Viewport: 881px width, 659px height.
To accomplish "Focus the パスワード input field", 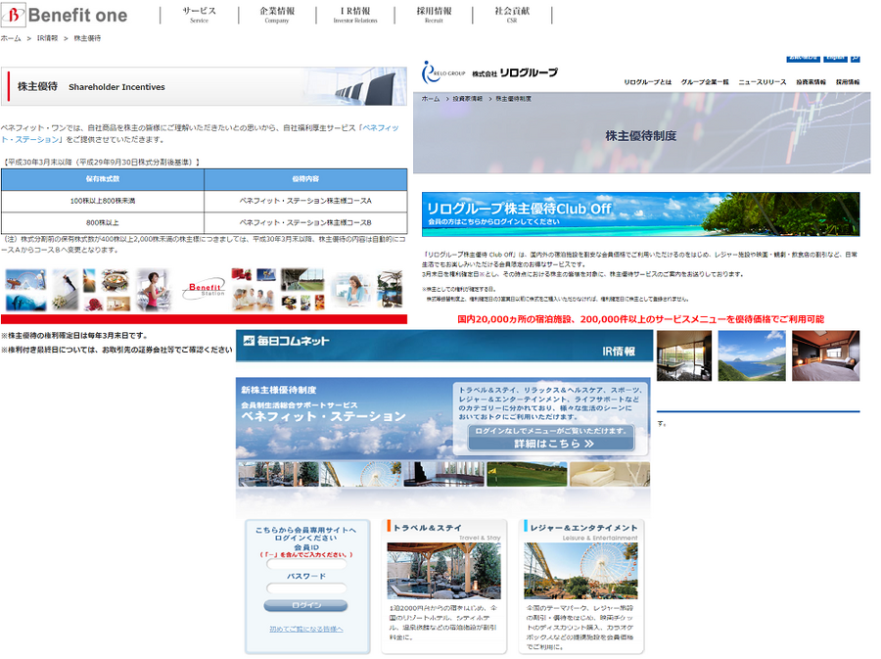I will [306, 588].
